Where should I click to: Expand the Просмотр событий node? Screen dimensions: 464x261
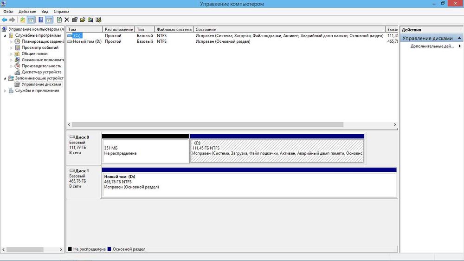(11, 48)
